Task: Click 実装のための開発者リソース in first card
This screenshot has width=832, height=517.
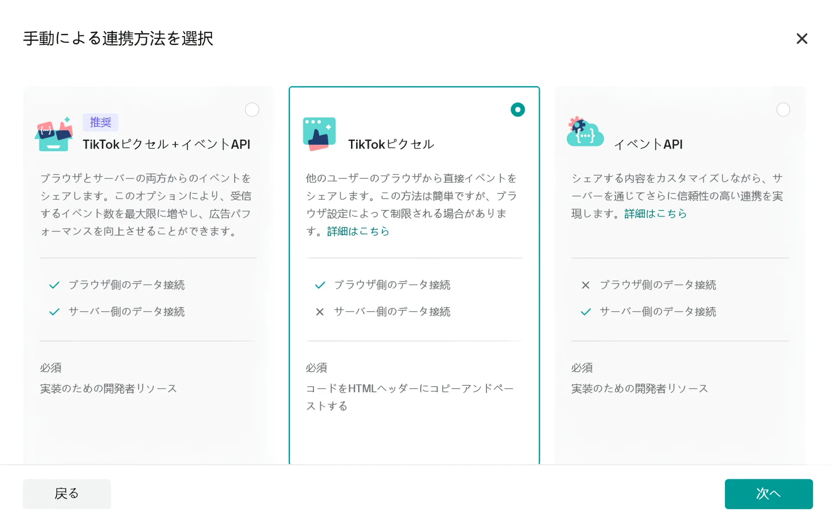Action: 108,389
